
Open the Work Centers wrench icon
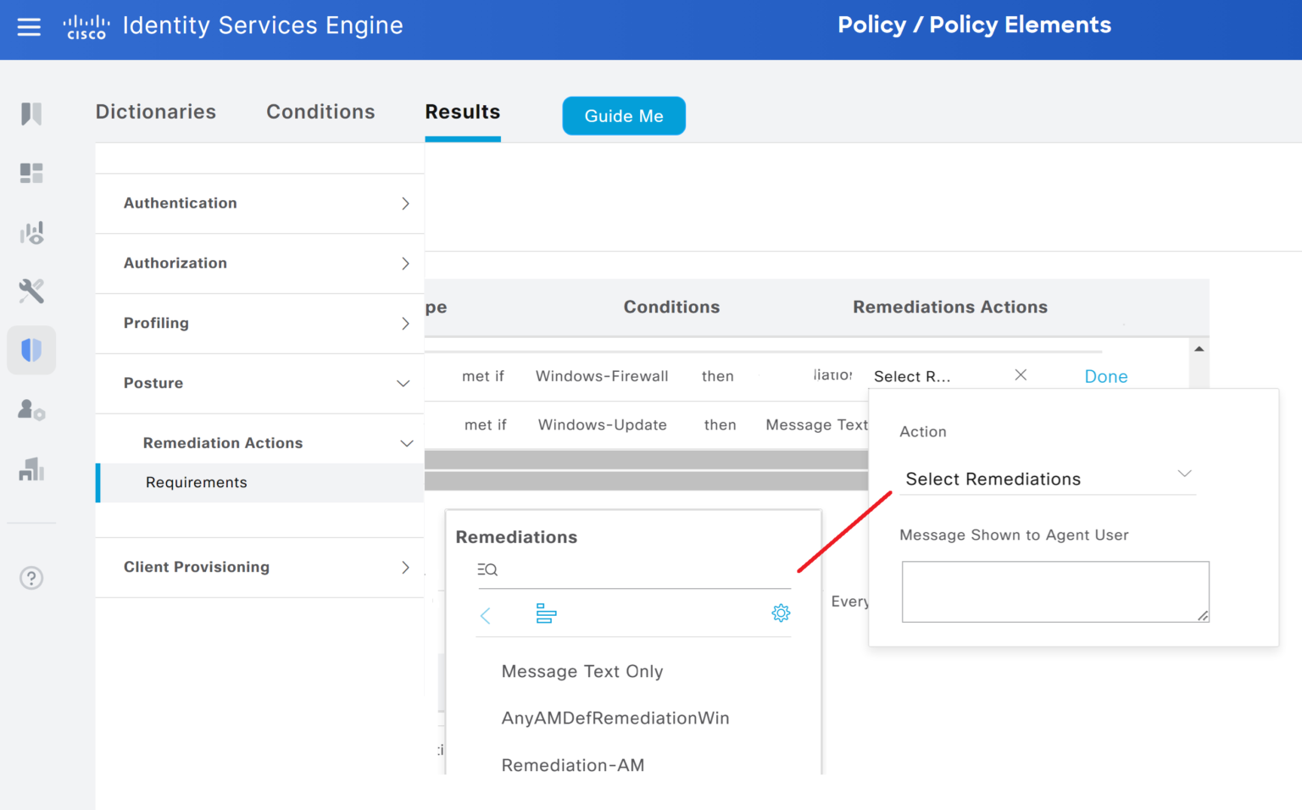click(31, 291)
